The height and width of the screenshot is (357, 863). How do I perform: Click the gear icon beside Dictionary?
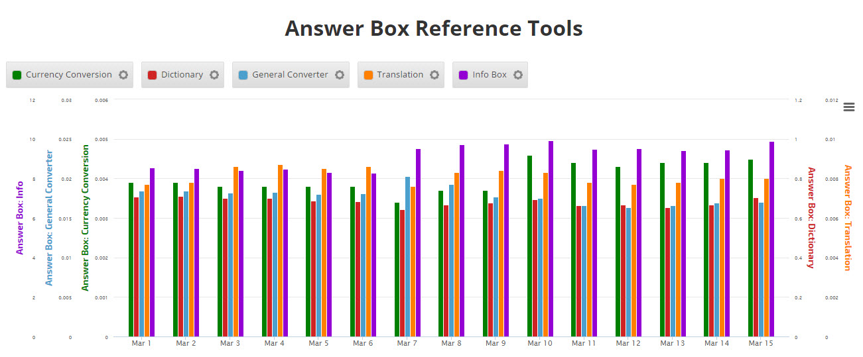click(214, 75)
